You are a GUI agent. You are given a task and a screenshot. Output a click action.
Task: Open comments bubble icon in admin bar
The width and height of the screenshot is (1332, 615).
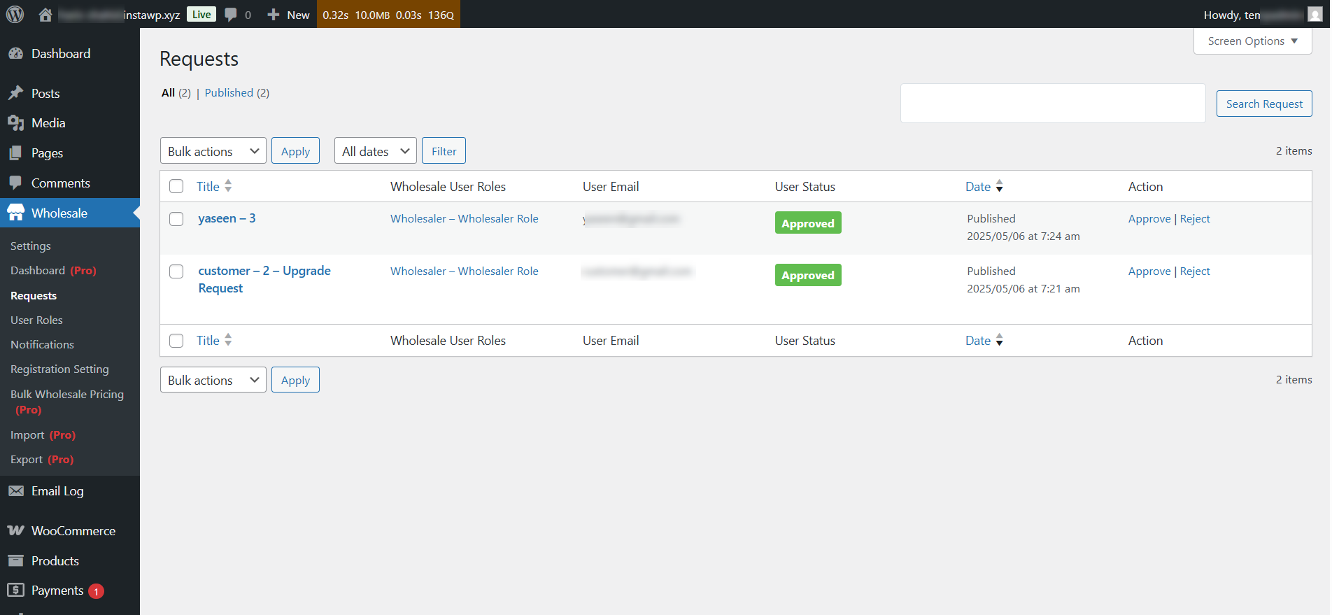click(x=231, y=15)
